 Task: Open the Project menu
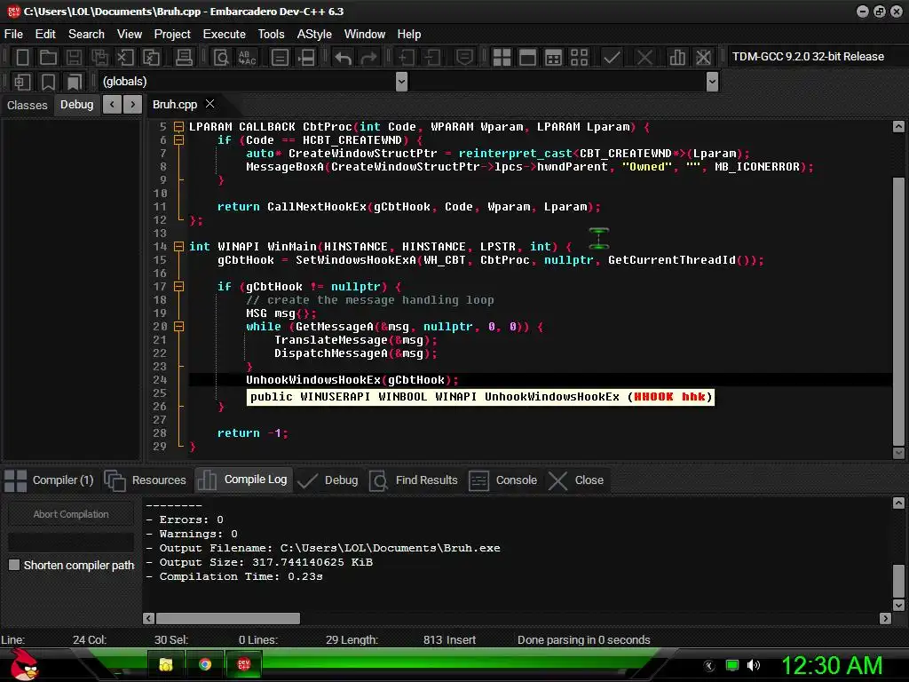pyautogui.click(x=172, y=35)
